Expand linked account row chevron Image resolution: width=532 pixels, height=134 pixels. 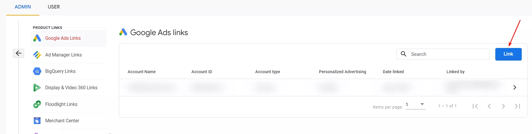click(514, 87)
